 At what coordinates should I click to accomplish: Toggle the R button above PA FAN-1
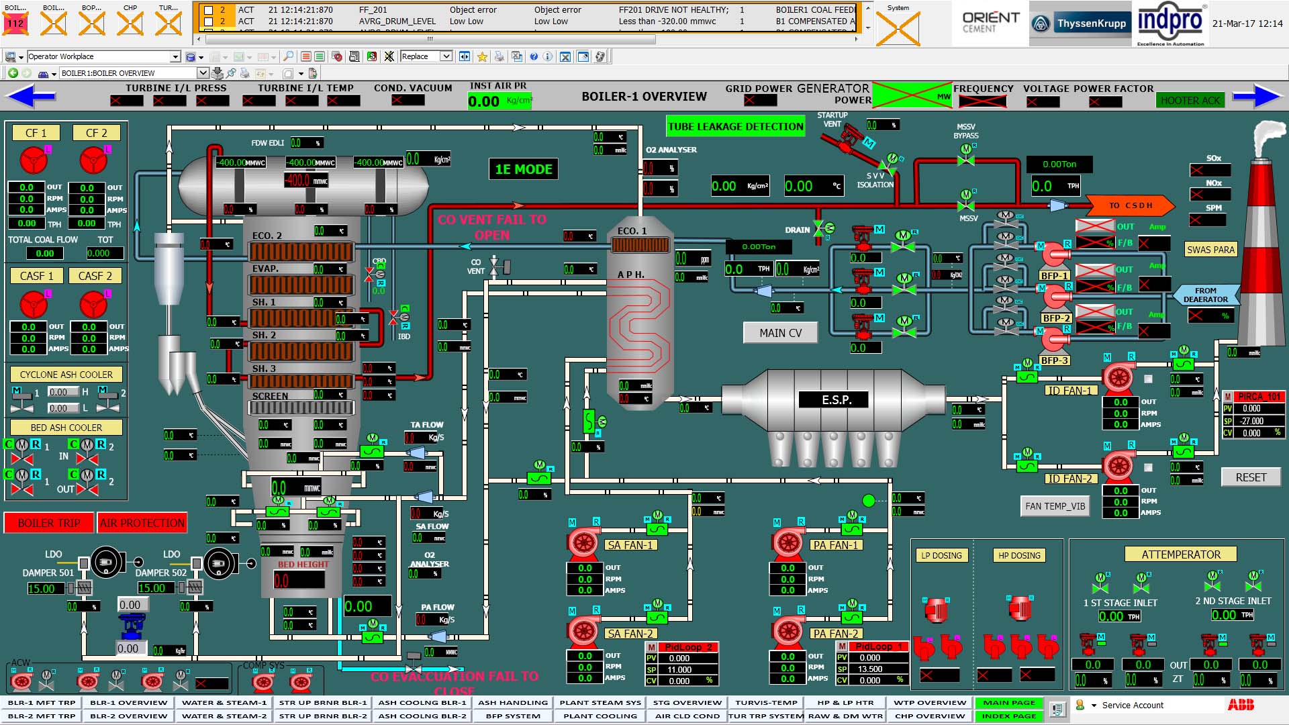801,522
